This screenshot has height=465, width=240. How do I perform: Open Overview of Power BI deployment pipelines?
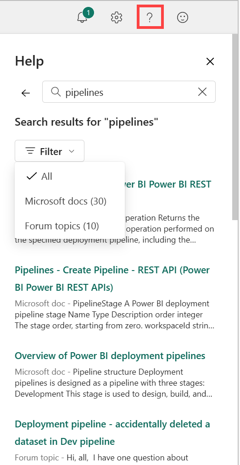[x=110, y=355]
